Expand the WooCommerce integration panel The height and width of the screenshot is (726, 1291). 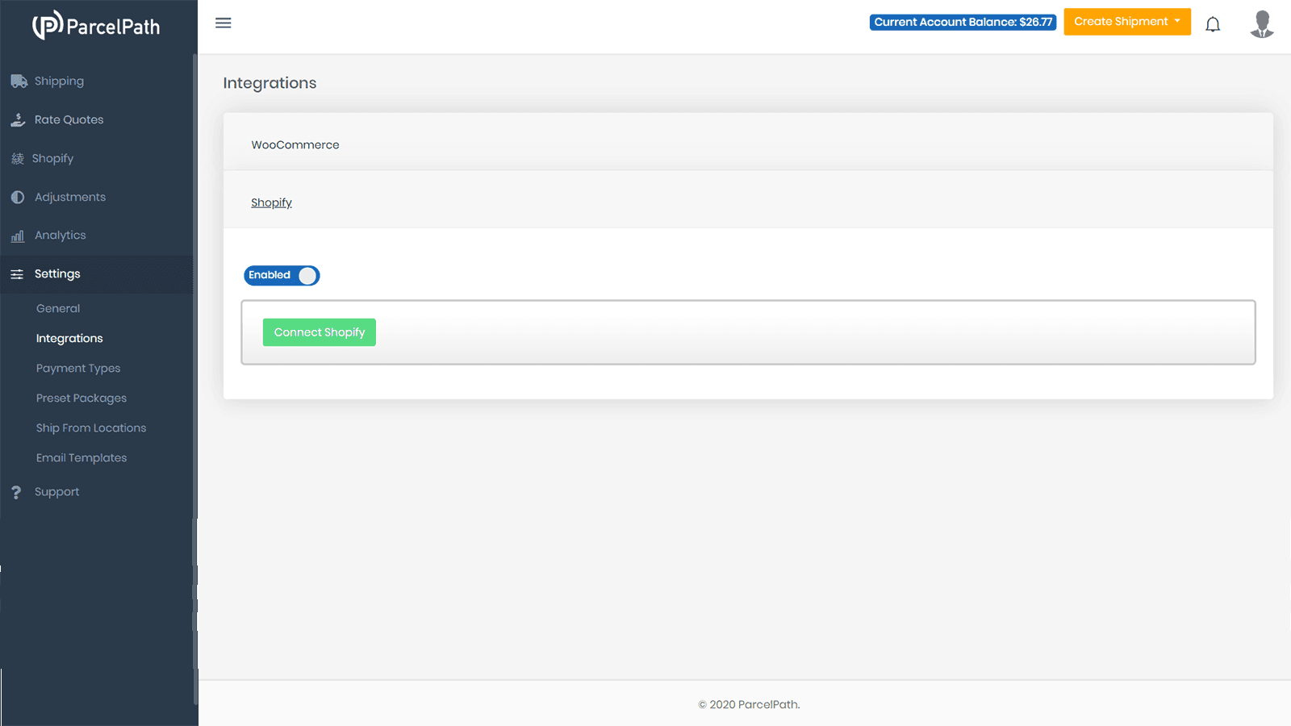point(295,144)
